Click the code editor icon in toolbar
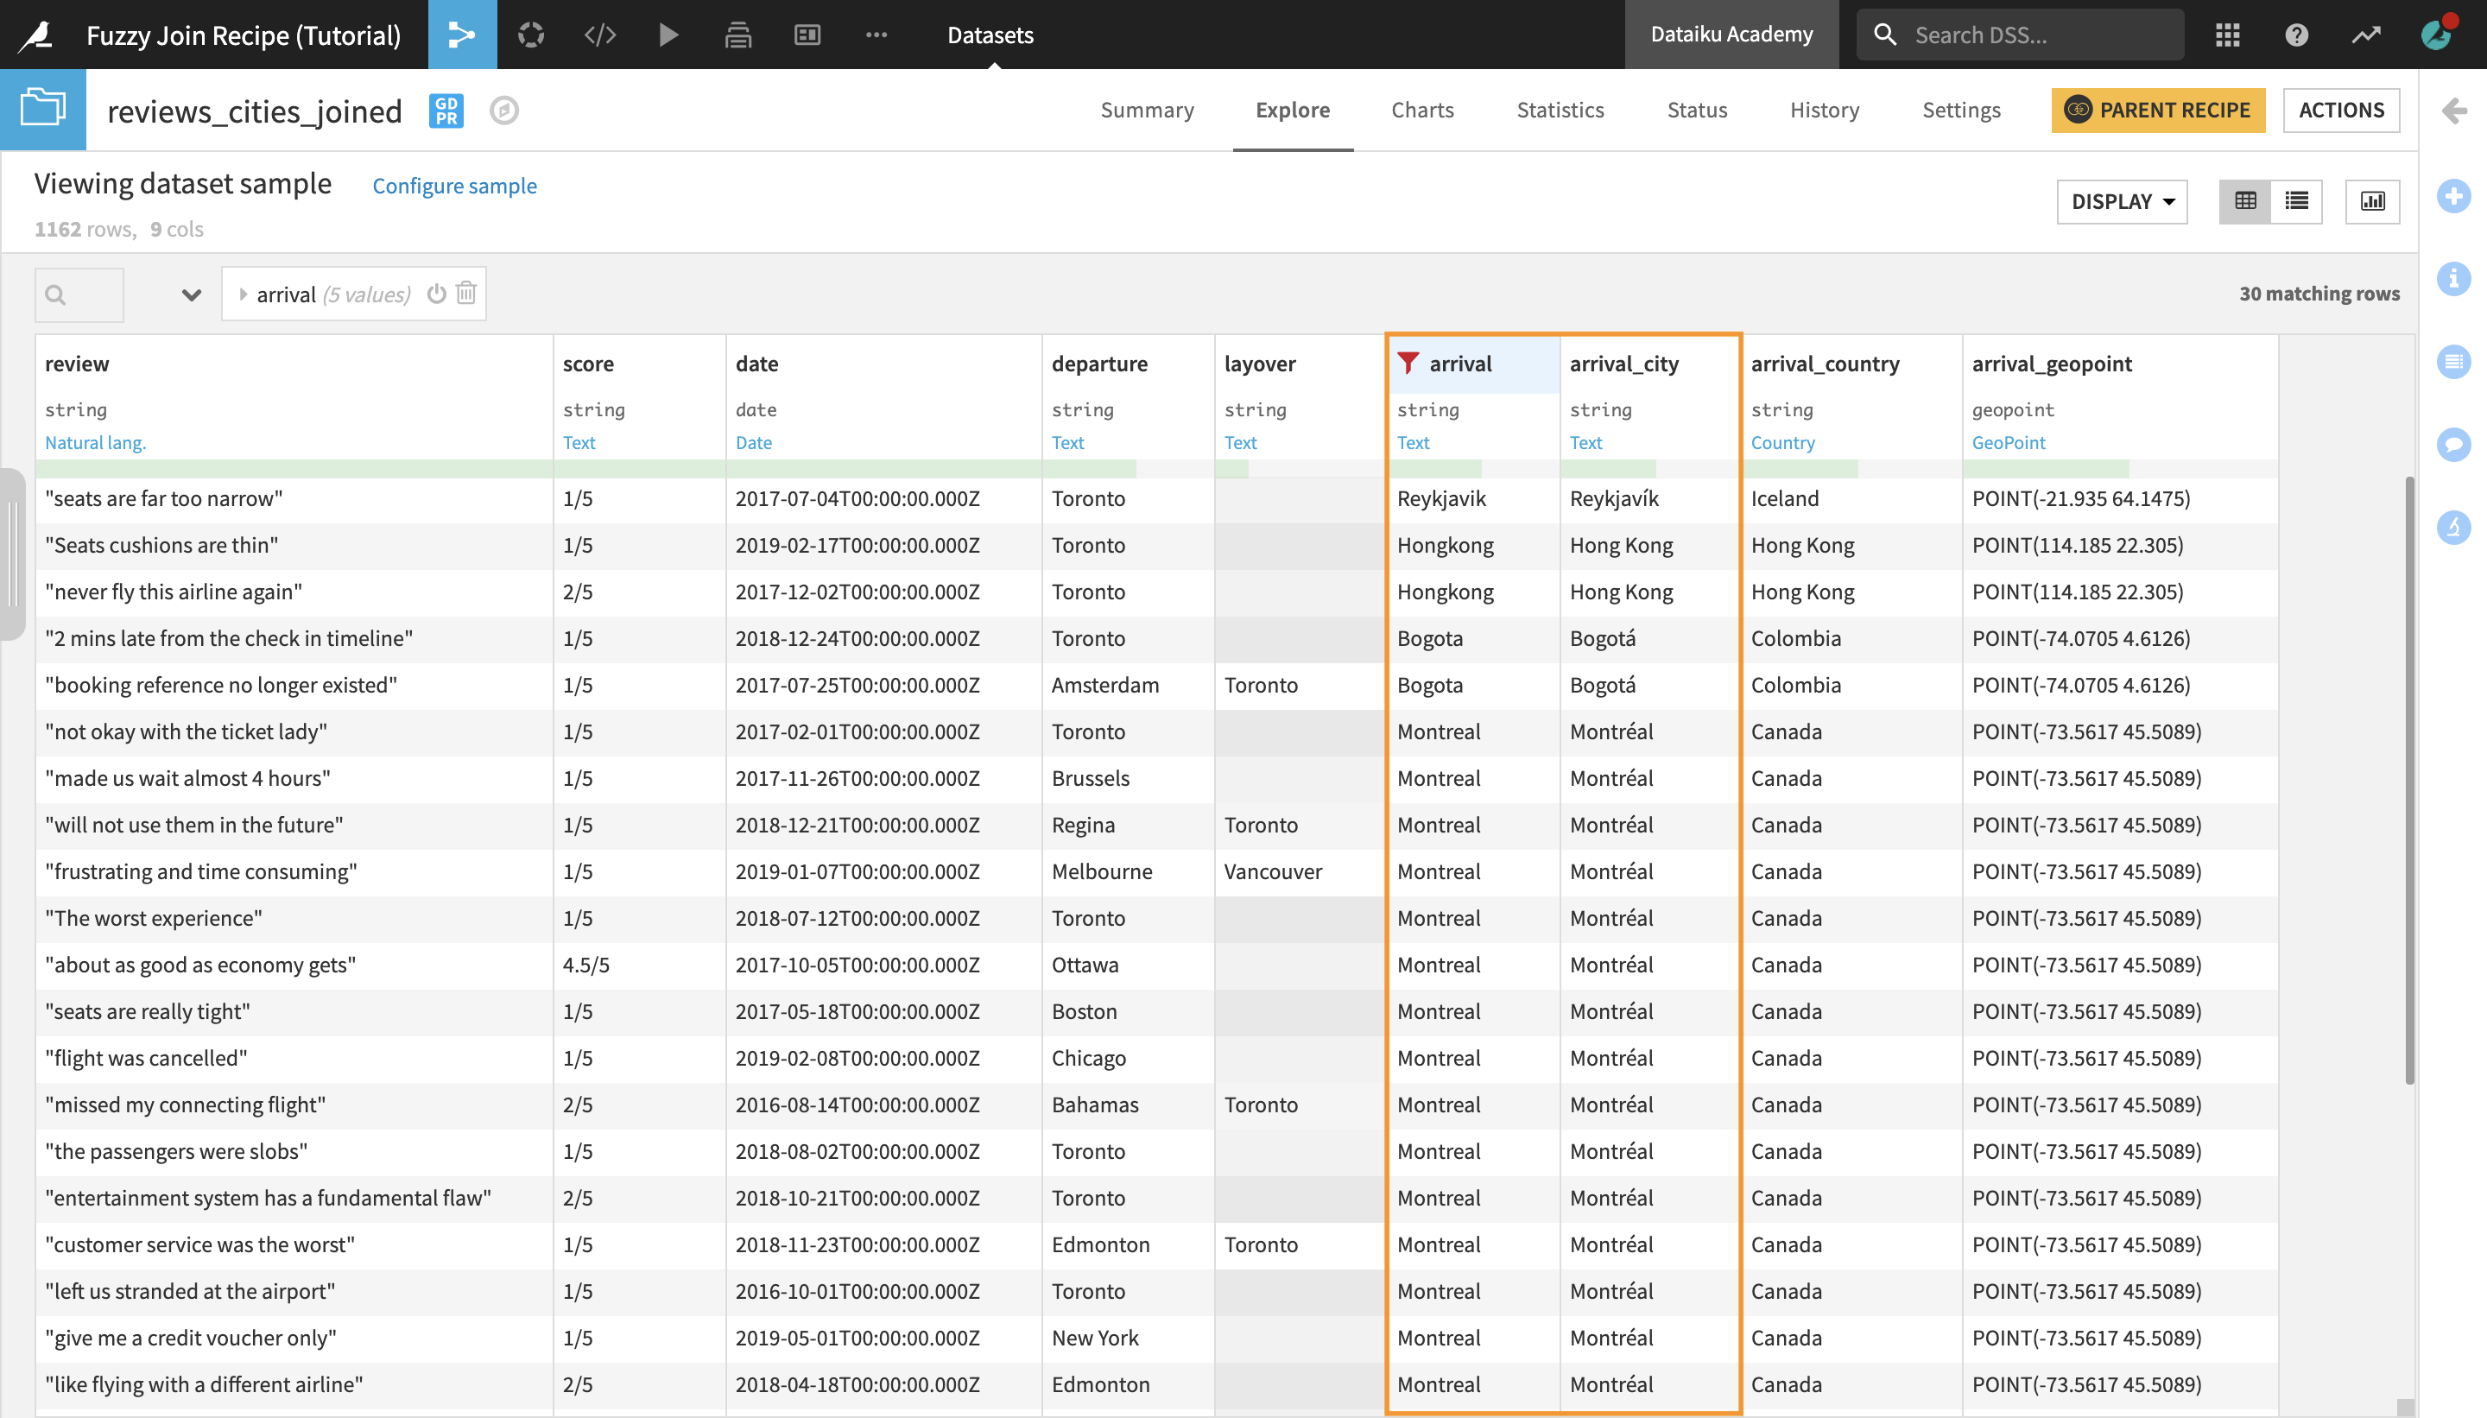Screen dimensions: 2487x1418 (599, 33)
